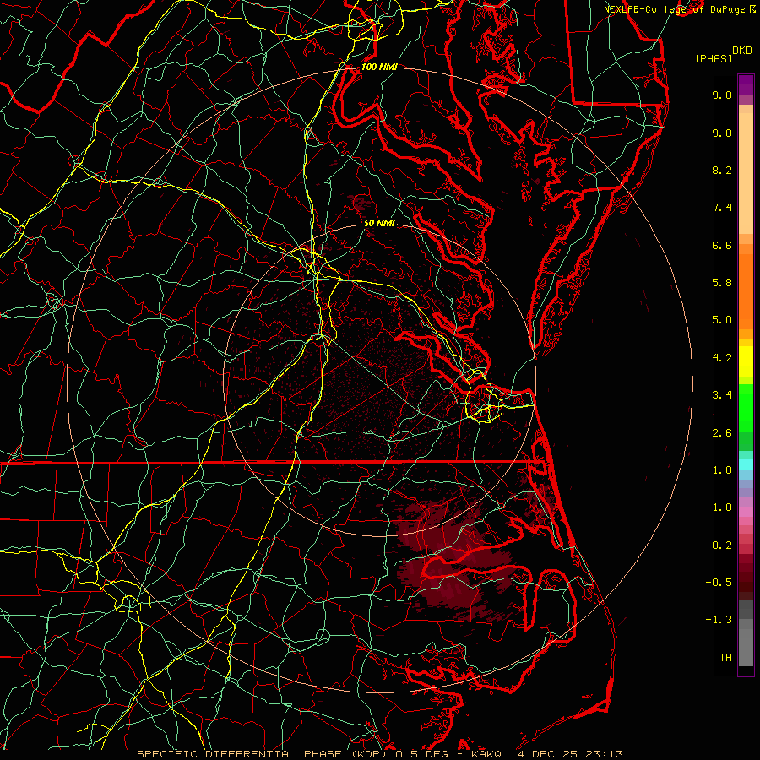The height and width of the screenshot is (760, 760).
Task: Click the 9.0 value on the color scale
Action: (x=722, y=133)
